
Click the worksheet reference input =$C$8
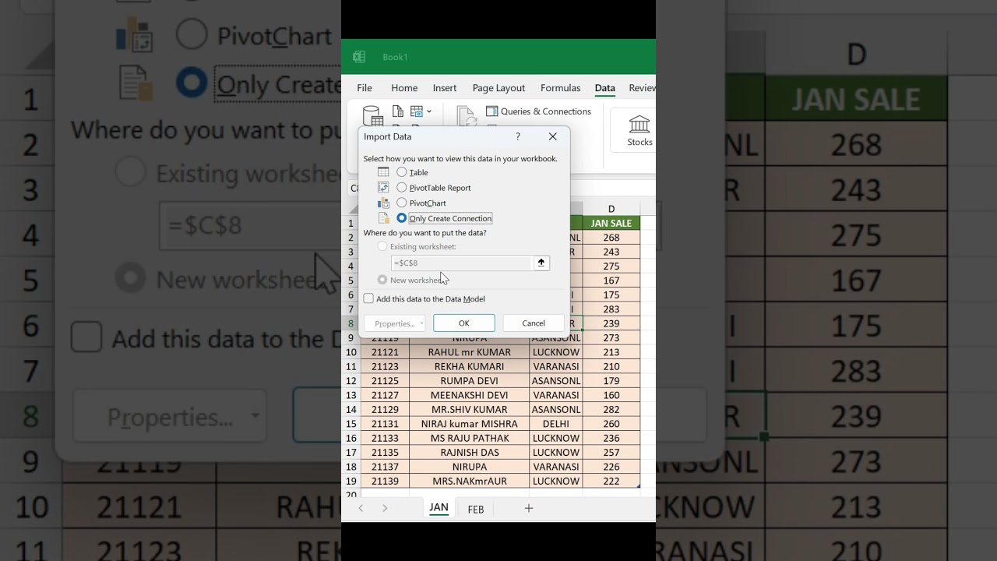[x=460, y=263]
